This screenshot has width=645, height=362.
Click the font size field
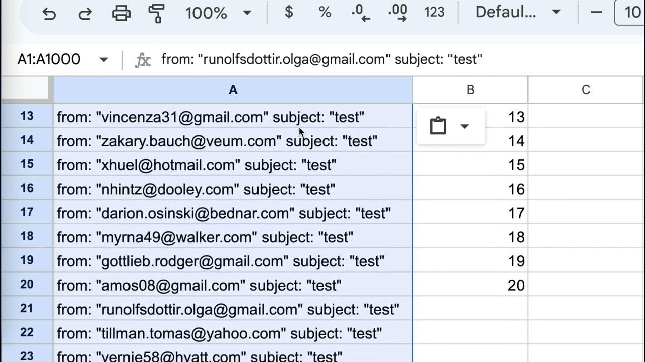click(630, 12)
